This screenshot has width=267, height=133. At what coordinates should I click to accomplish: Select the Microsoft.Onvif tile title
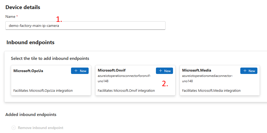point(112,70)
